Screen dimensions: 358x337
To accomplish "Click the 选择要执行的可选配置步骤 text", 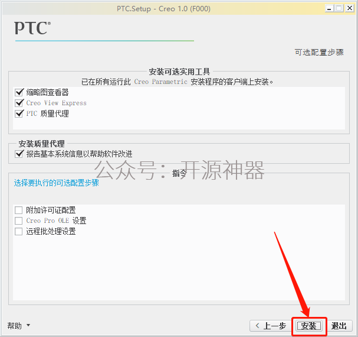I will click(x=57, y=183).
